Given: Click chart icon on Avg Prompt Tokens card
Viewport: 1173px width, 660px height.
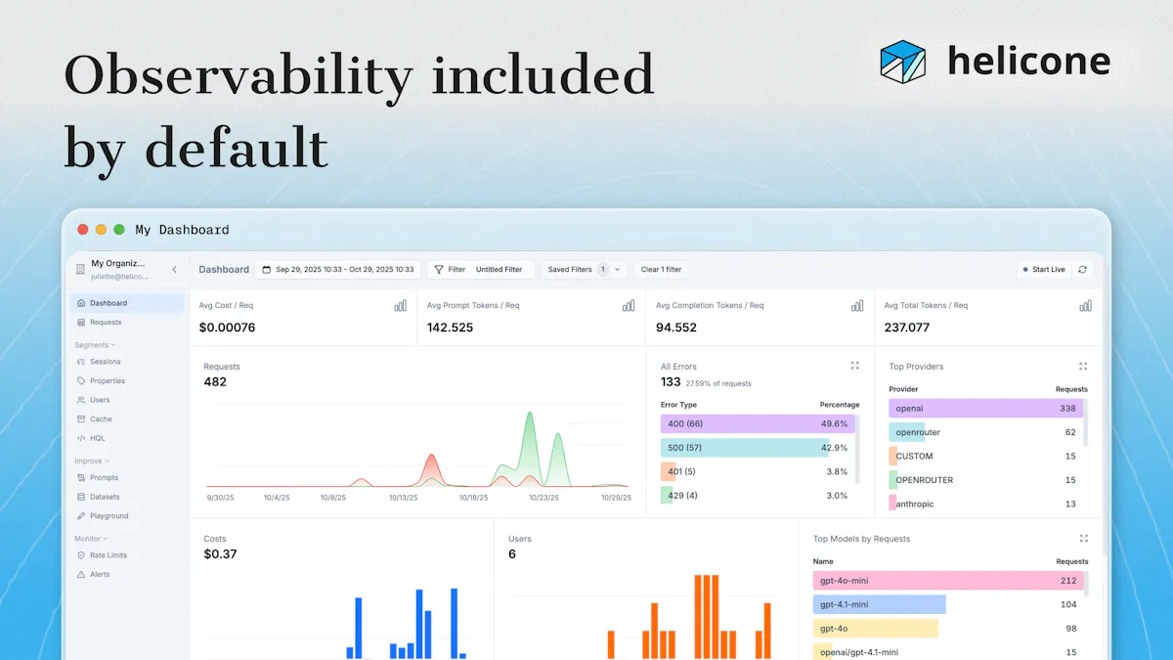Looking at the screenshot, I should pyautogui.click(x=629, y=305).
